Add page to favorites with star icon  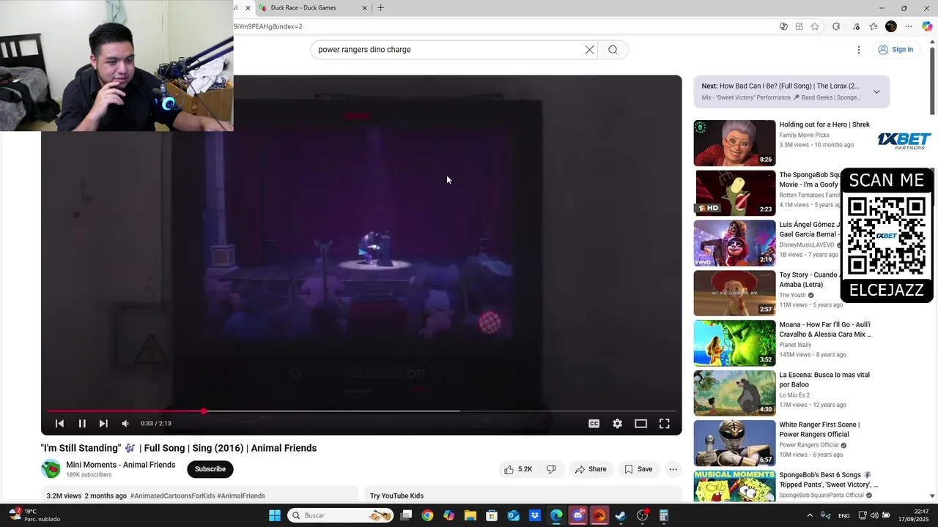point(815,26)
